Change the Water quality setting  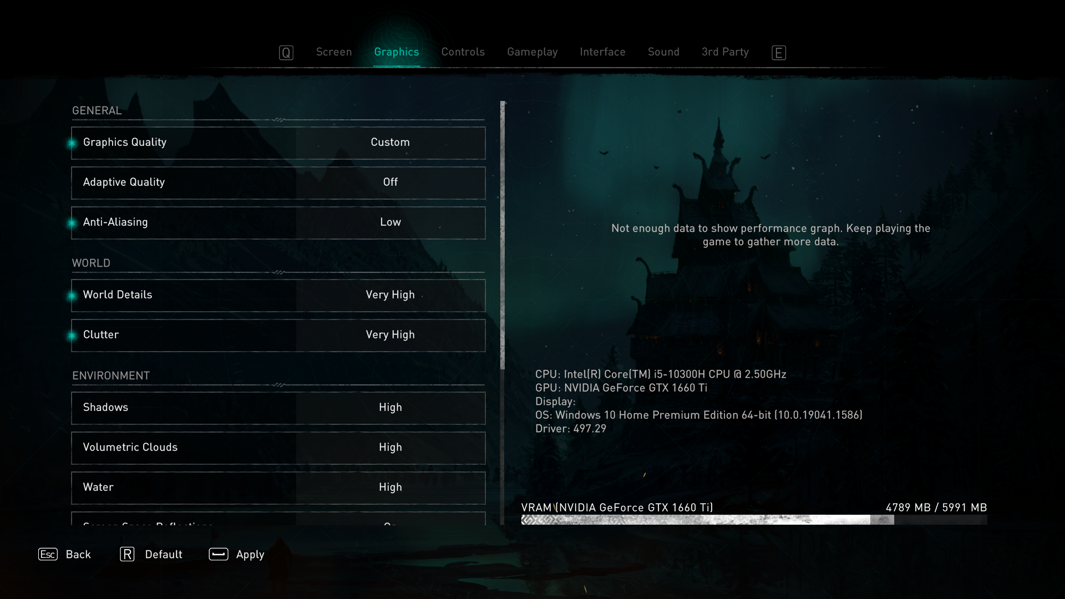389,488
